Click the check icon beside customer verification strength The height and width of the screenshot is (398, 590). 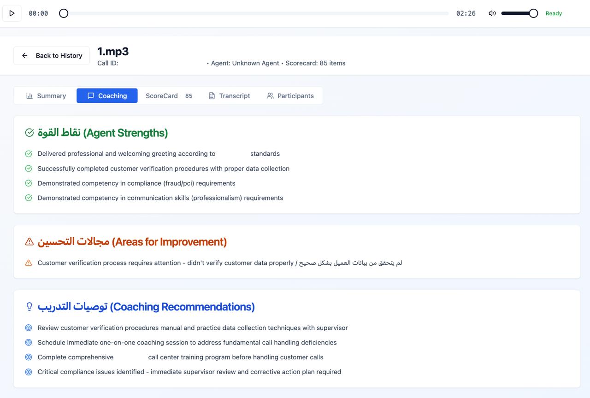29,169
